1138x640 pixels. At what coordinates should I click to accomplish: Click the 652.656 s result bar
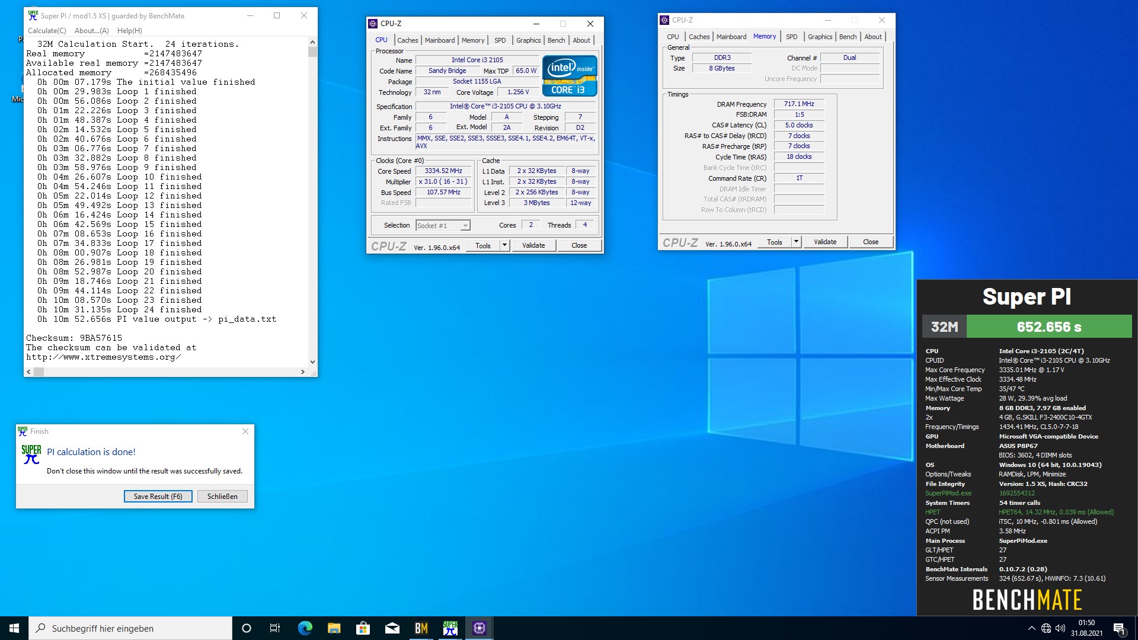click(1049, 327)
